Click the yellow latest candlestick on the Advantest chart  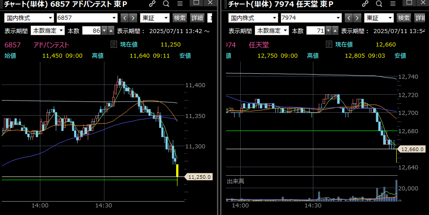177,171
